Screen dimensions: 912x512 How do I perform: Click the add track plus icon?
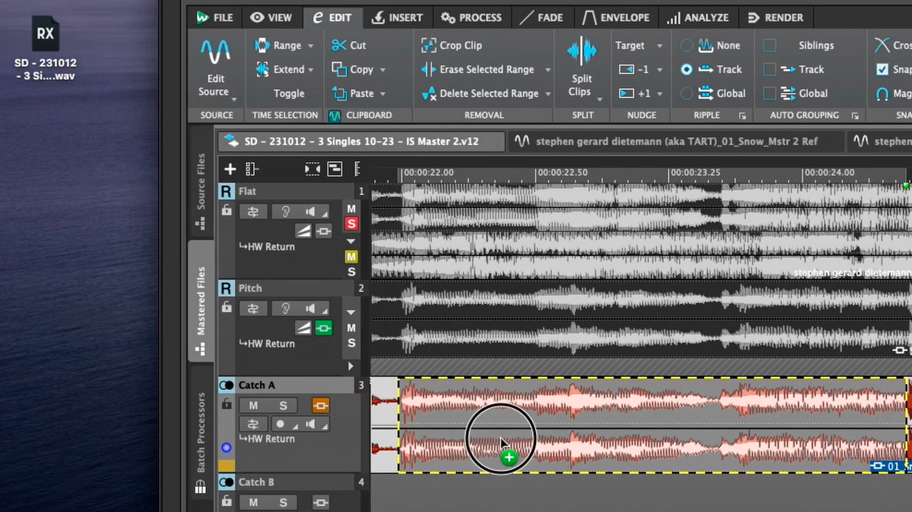click(x=230, y=169)
